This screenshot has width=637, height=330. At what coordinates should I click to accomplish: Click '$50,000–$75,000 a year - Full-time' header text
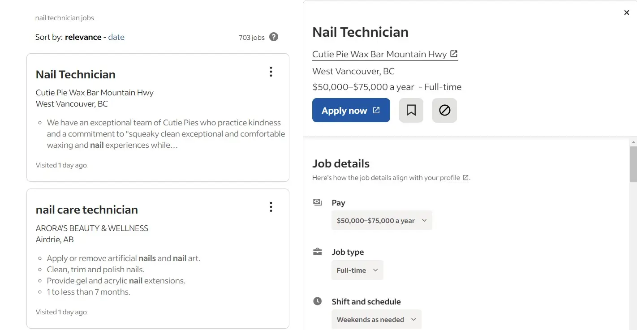pos(387,87)
